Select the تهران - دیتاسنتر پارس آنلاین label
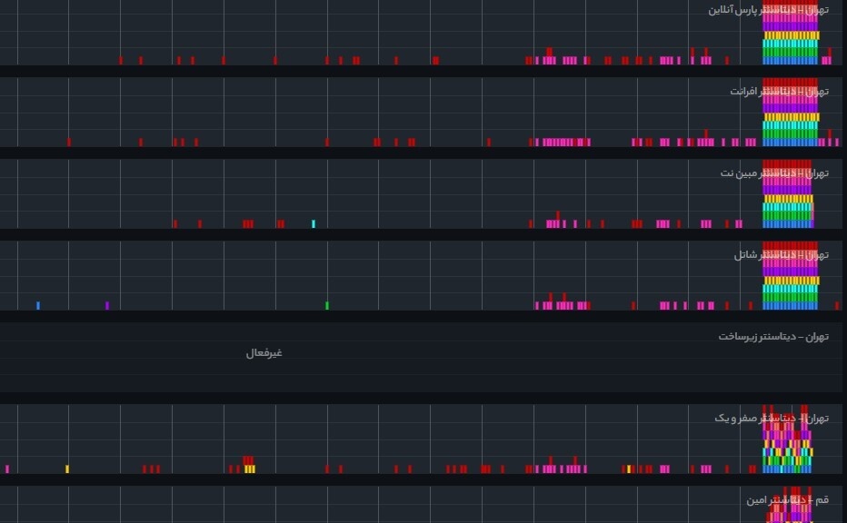Viewport: 847px width, 523px height. (x=768, y=10)
